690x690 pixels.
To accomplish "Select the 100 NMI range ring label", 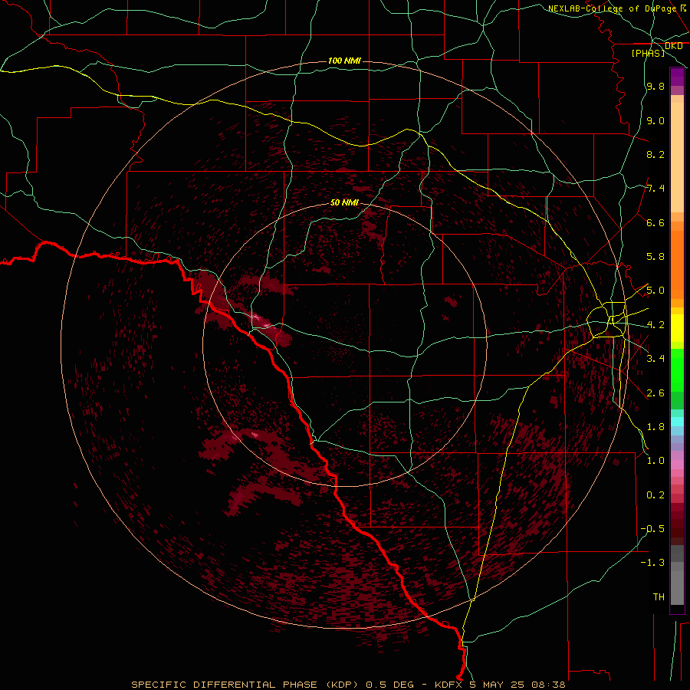I will point(344,61).
